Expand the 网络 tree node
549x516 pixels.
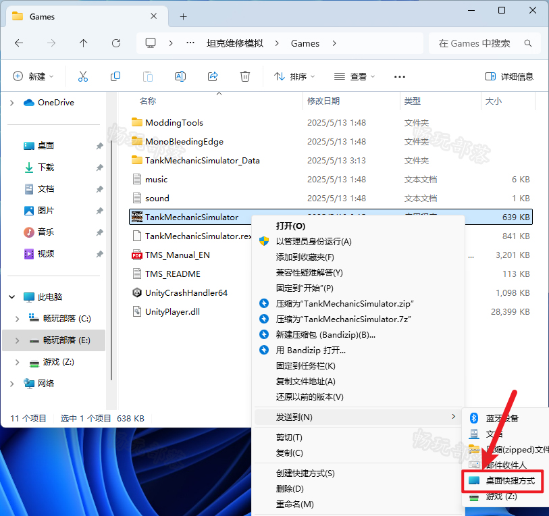(12, 384)
